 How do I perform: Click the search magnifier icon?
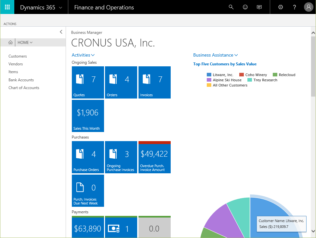point(231,7)
